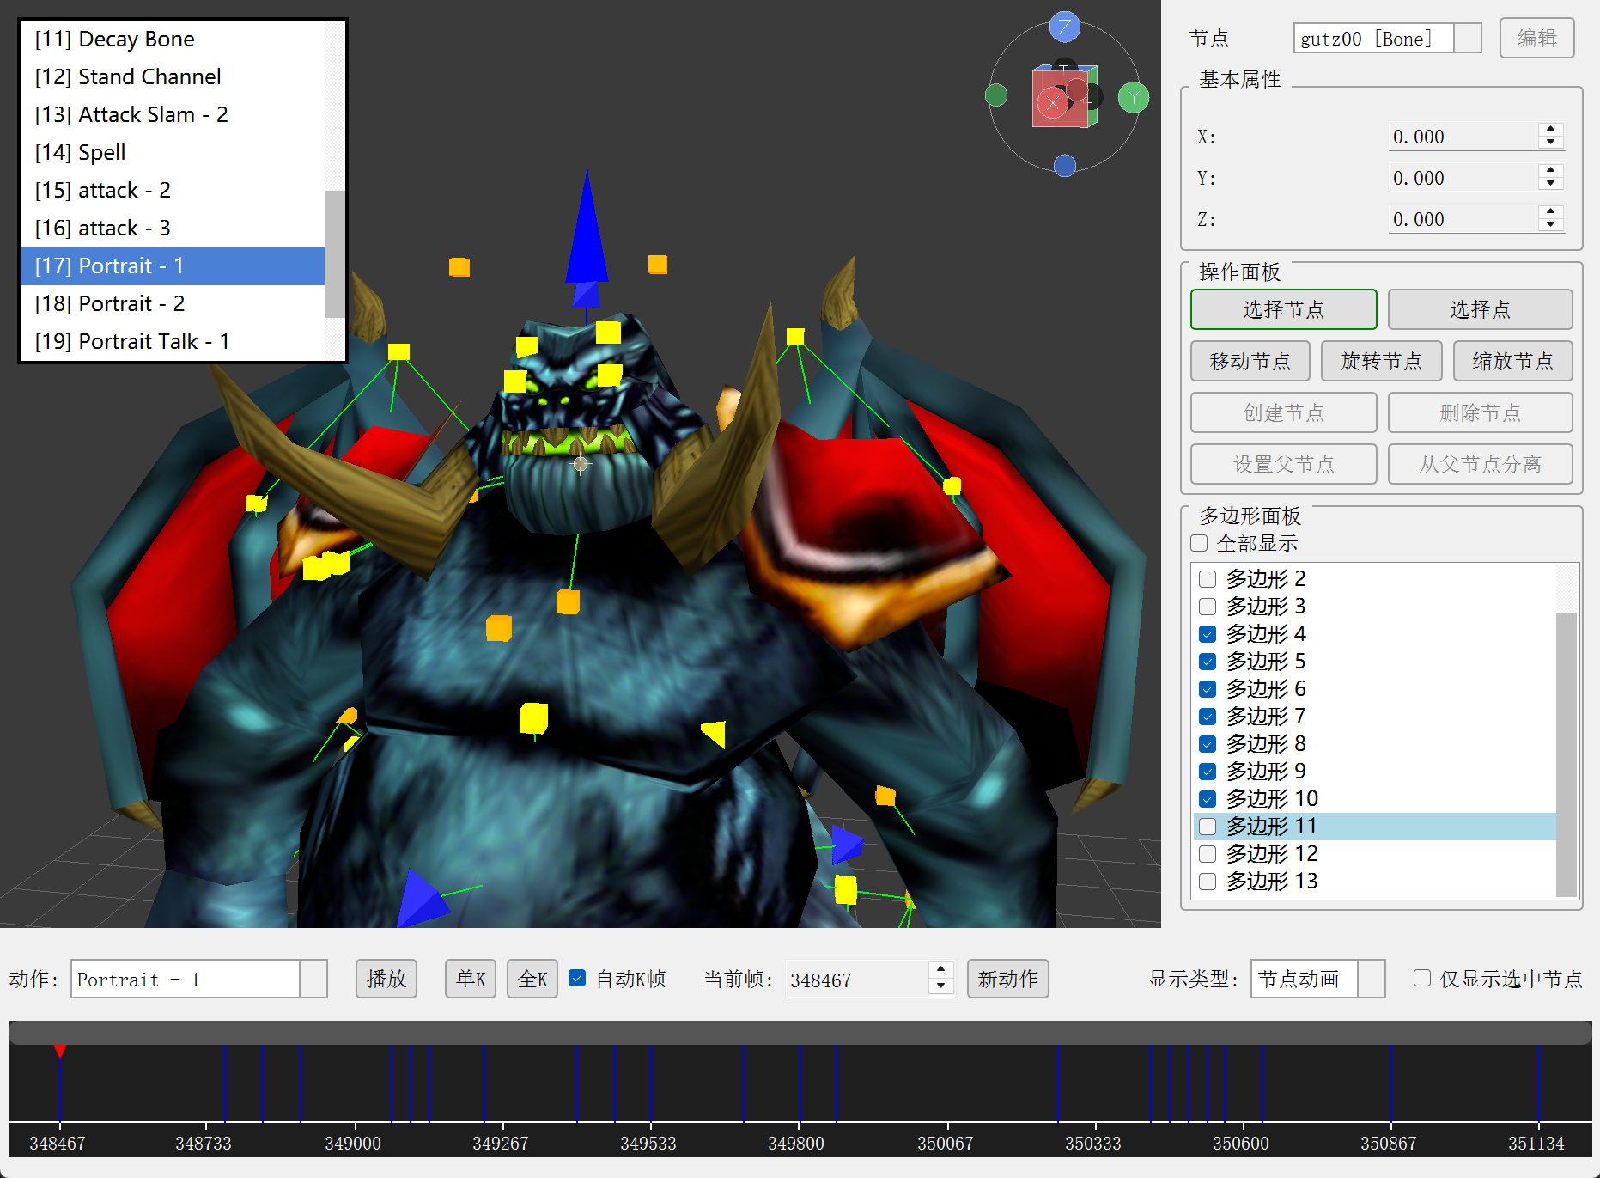Viewport: 1600px width, 1178px height.
Task: Uncheck the 多边形 9 checkbox
Action: pyautogui.click(x=1208, y=772)
